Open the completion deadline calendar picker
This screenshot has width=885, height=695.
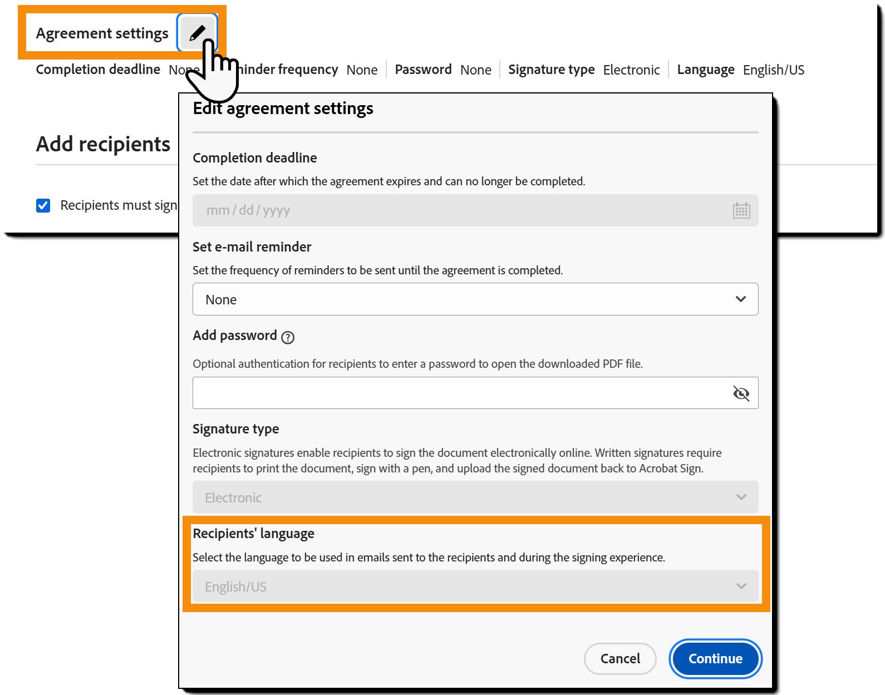741,210
